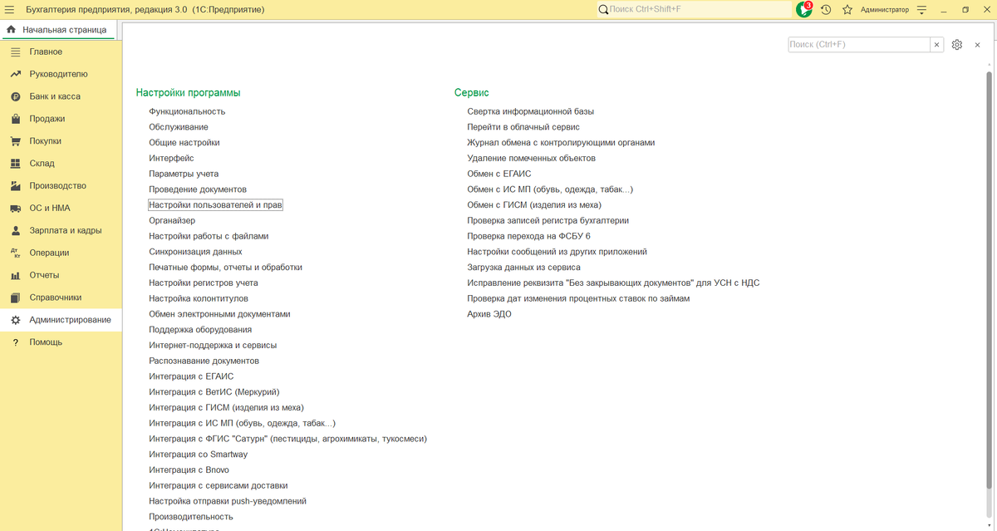
Task: Open Органайзер link
Action: [172, 220]
